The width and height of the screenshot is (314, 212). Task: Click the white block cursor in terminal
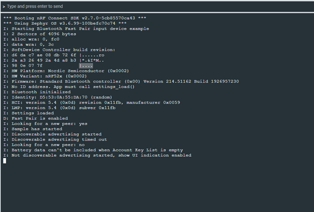[4, 161]
